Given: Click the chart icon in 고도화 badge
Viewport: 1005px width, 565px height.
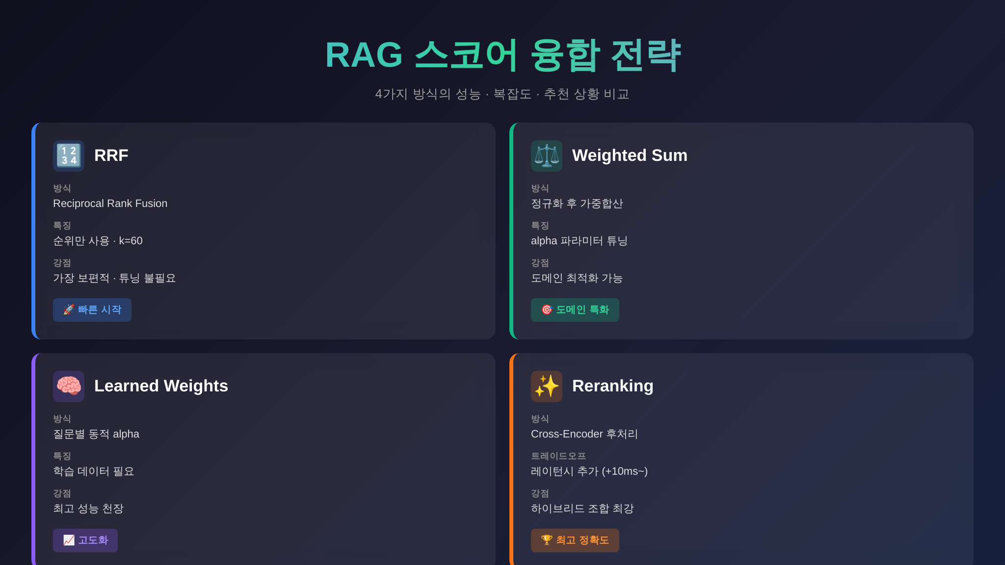Looking at the screenshot, I should [69, 540].
